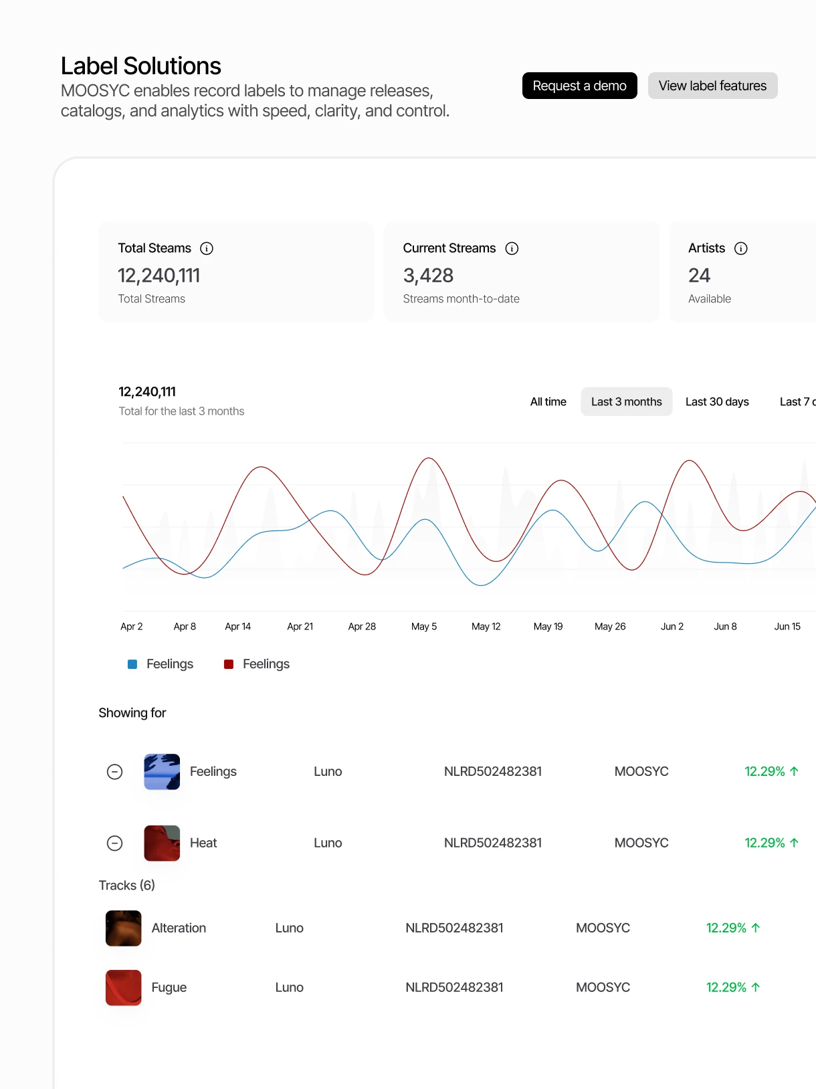Click MOOSYC label in Alteration row
The height and width of the screenshot is (1089, 816).
click(x=603, y=928)
